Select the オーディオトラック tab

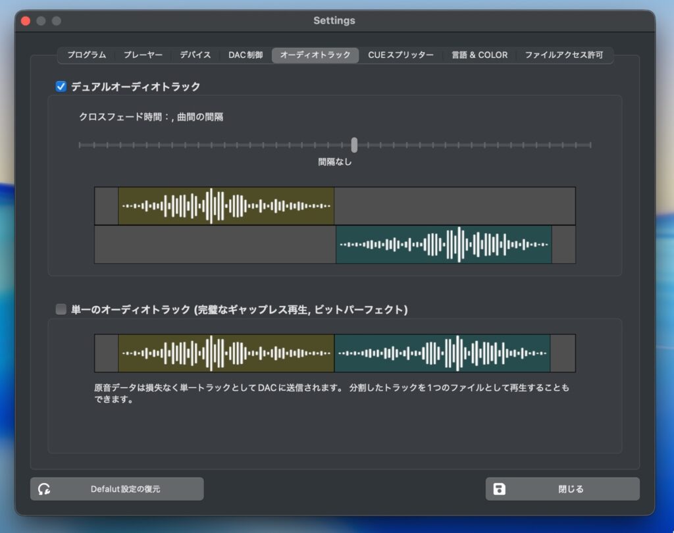click(315, 55)
